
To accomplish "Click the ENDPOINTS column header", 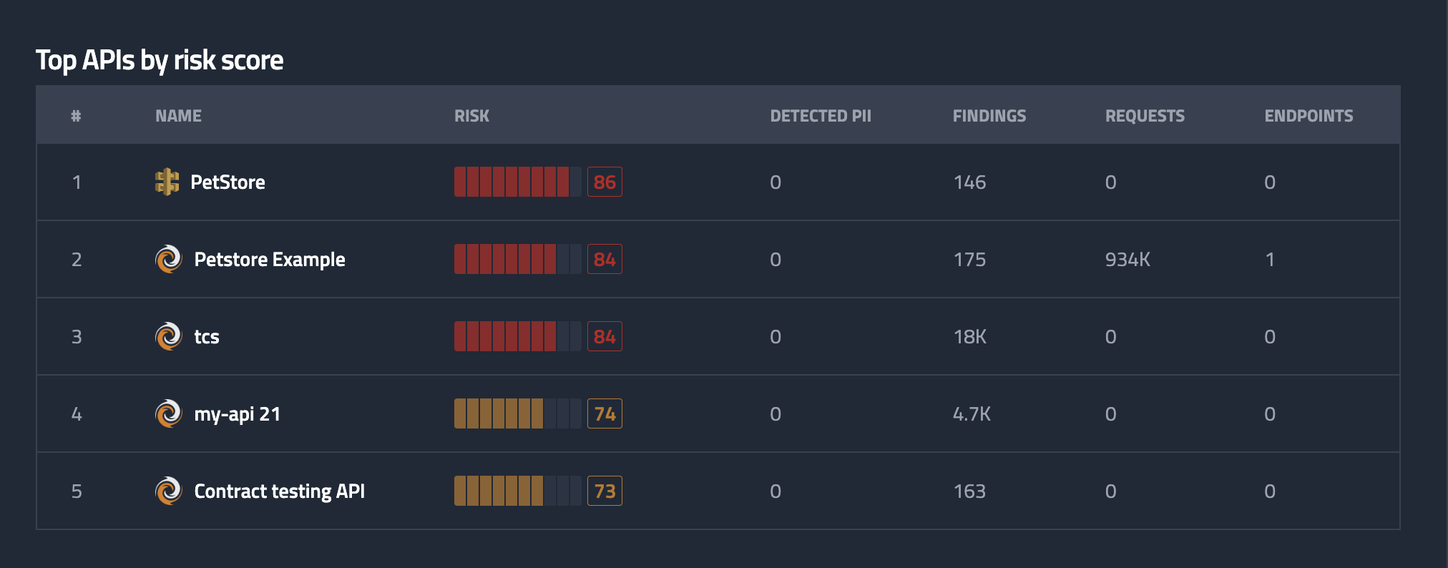I will click(x=1308, y=116).
